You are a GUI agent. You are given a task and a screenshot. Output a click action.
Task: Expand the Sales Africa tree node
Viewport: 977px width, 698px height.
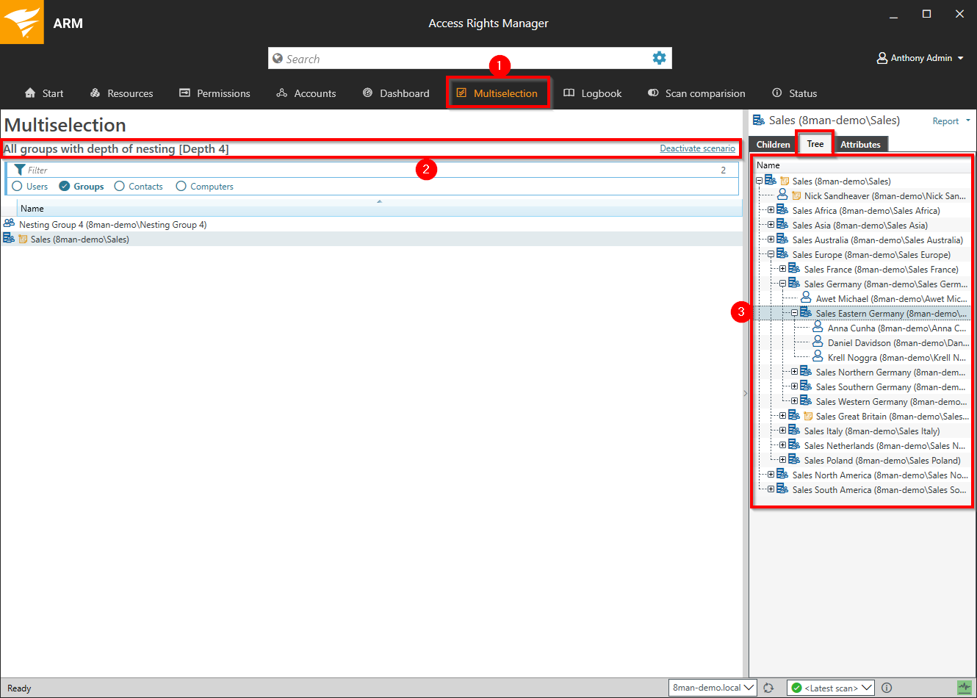[771, 210]
